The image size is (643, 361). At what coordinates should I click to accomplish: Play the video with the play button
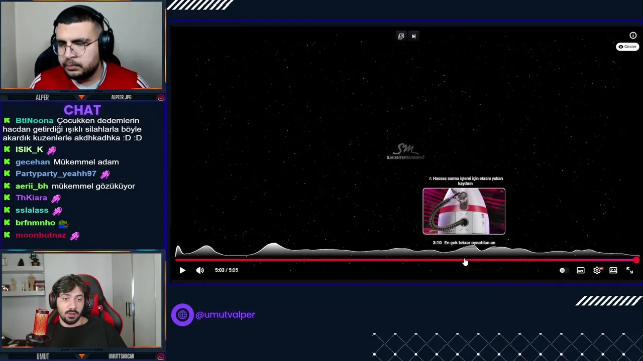point(182,270)
